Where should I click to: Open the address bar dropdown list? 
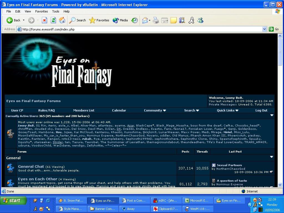click(x=264, y=29)
